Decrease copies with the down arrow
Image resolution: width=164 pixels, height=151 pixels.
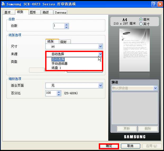tap(66, 27)
